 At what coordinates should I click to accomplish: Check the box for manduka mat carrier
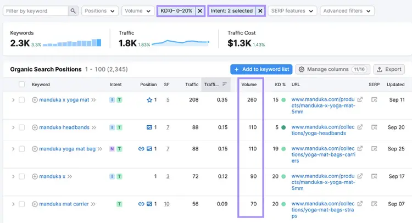click(x=22, y=204)
